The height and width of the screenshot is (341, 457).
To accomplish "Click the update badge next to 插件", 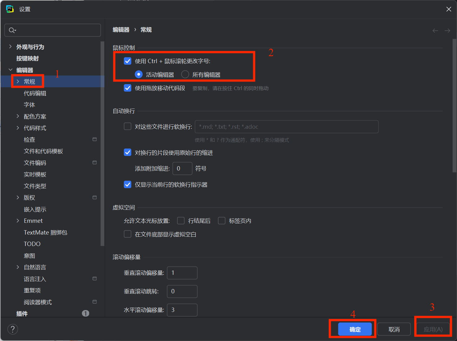I will point(85,313).
